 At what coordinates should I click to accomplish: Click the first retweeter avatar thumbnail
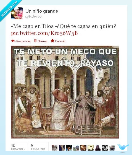pos(54,148)
